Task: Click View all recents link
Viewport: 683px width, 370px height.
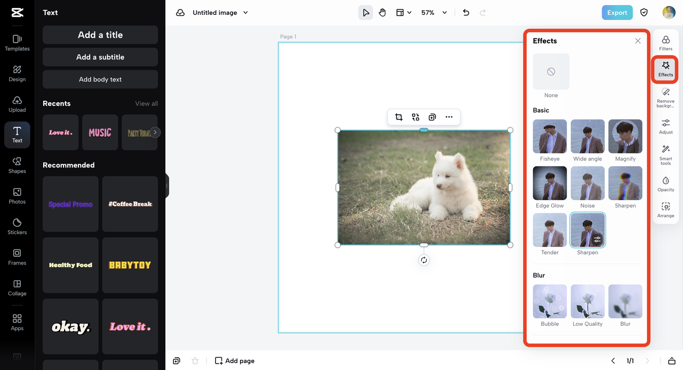Action: click(x=146, y=103)
